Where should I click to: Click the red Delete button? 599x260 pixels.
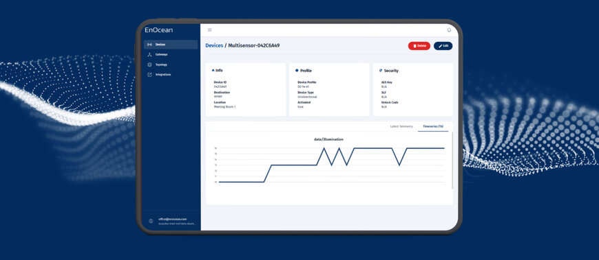point(419,46)
